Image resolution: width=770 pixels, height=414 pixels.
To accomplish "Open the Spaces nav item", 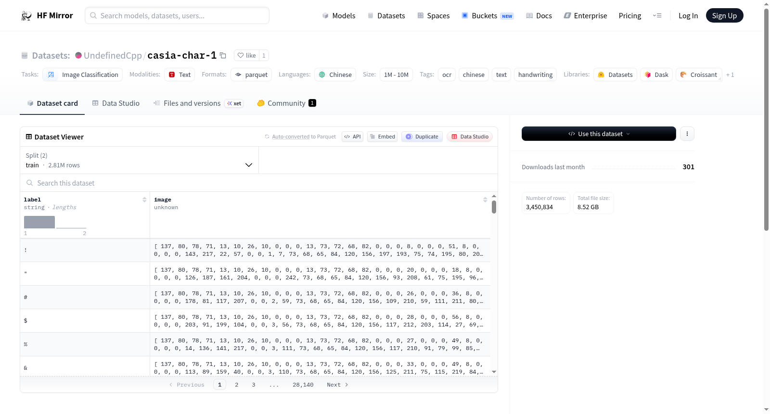I will [x=434, y=16].
